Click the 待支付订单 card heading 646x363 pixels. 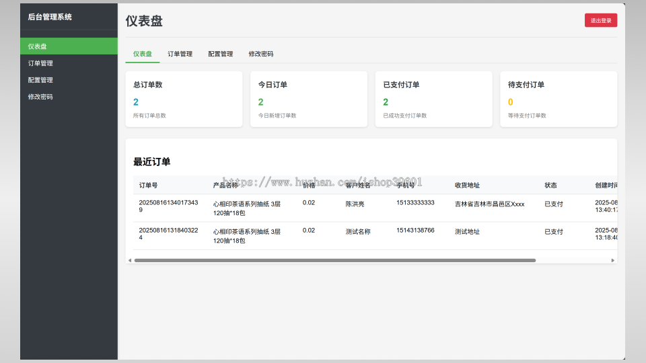[x=526, y=85]
